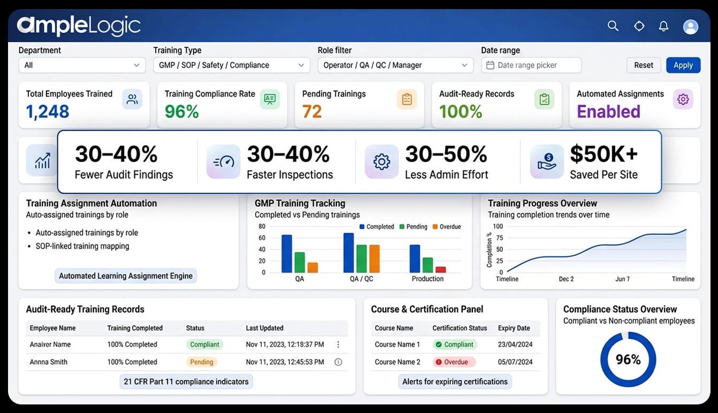Click the crosshair target icon in header
The image size is (718, 413).
coord(639,26)
